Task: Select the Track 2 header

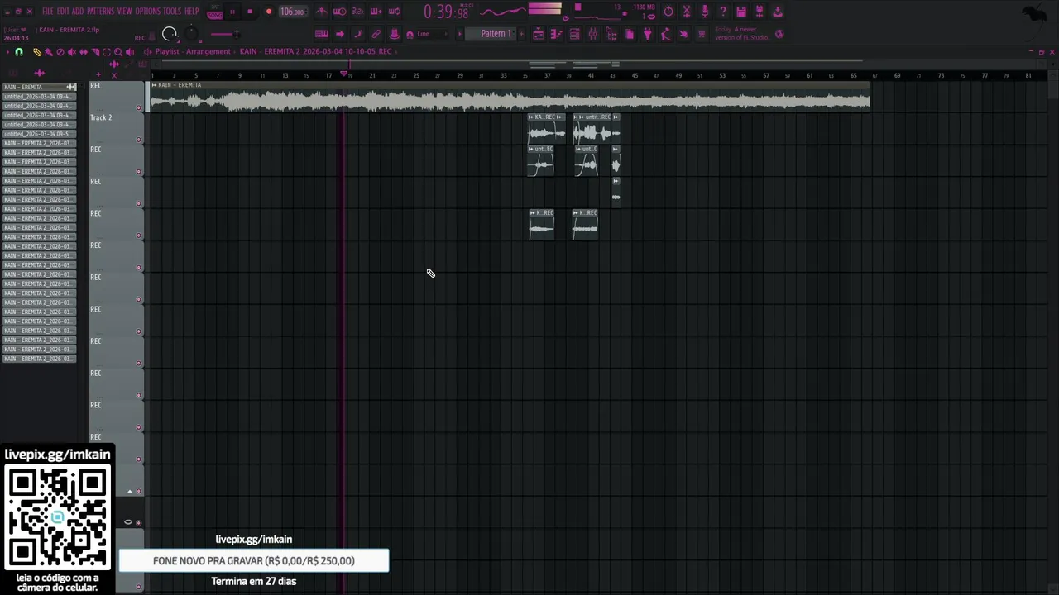Action: [116, 128]
